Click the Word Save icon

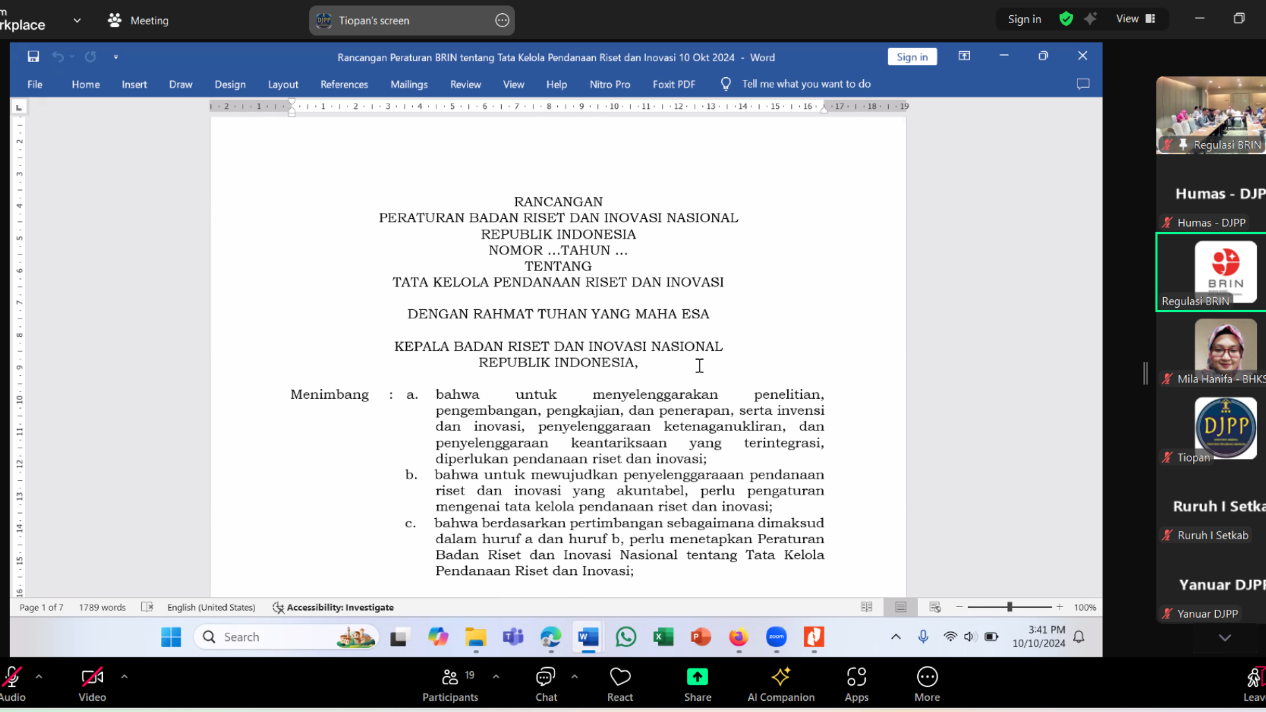click(x=33, y=57)
